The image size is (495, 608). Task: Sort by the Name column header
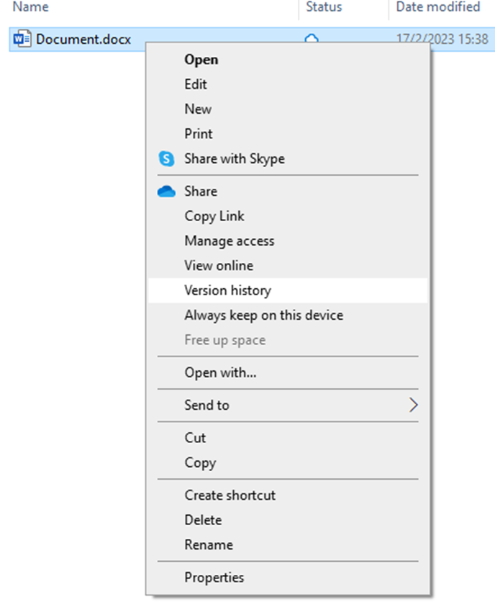click(x=31, y=7)
